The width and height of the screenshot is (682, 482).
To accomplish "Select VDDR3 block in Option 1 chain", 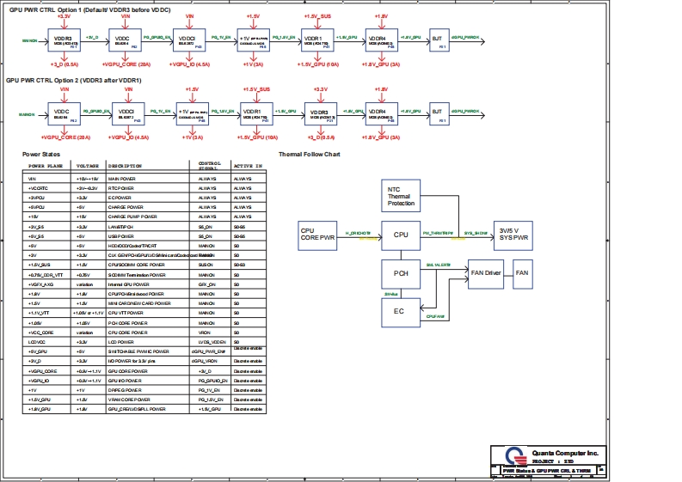I will [63, 40].
